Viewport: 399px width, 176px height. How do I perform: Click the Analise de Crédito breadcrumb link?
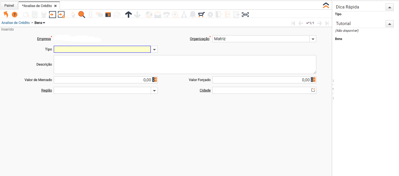(16, 23)
